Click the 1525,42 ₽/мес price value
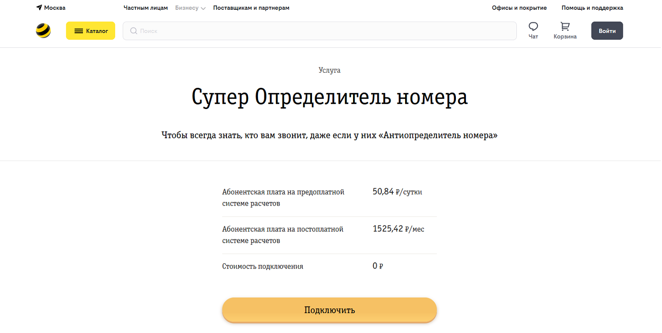Viewport: 662px width, 333px height. click(x=399, y=229)
